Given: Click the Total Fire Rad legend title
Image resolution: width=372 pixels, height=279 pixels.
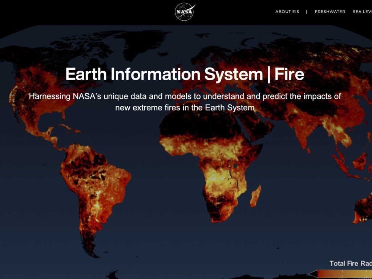Looking at the screenshot, I should (x=351, y=263).
